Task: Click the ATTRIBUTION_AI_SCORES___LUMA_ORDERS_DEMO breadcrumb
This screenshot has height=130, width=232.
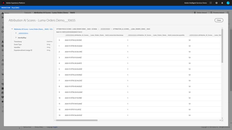Action: 131,29
